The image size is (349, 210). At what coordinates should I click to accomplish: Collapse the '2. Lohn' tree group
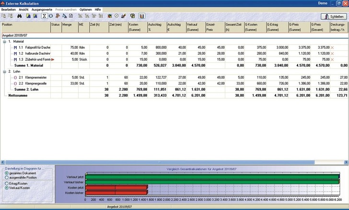(x=4, y=70)
